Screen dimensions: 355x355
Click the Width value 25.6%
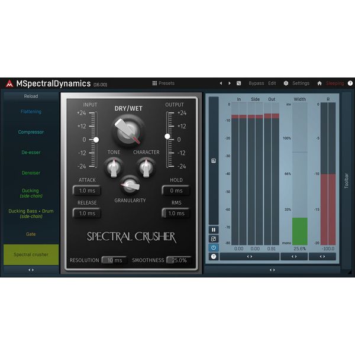click(300, 248)
